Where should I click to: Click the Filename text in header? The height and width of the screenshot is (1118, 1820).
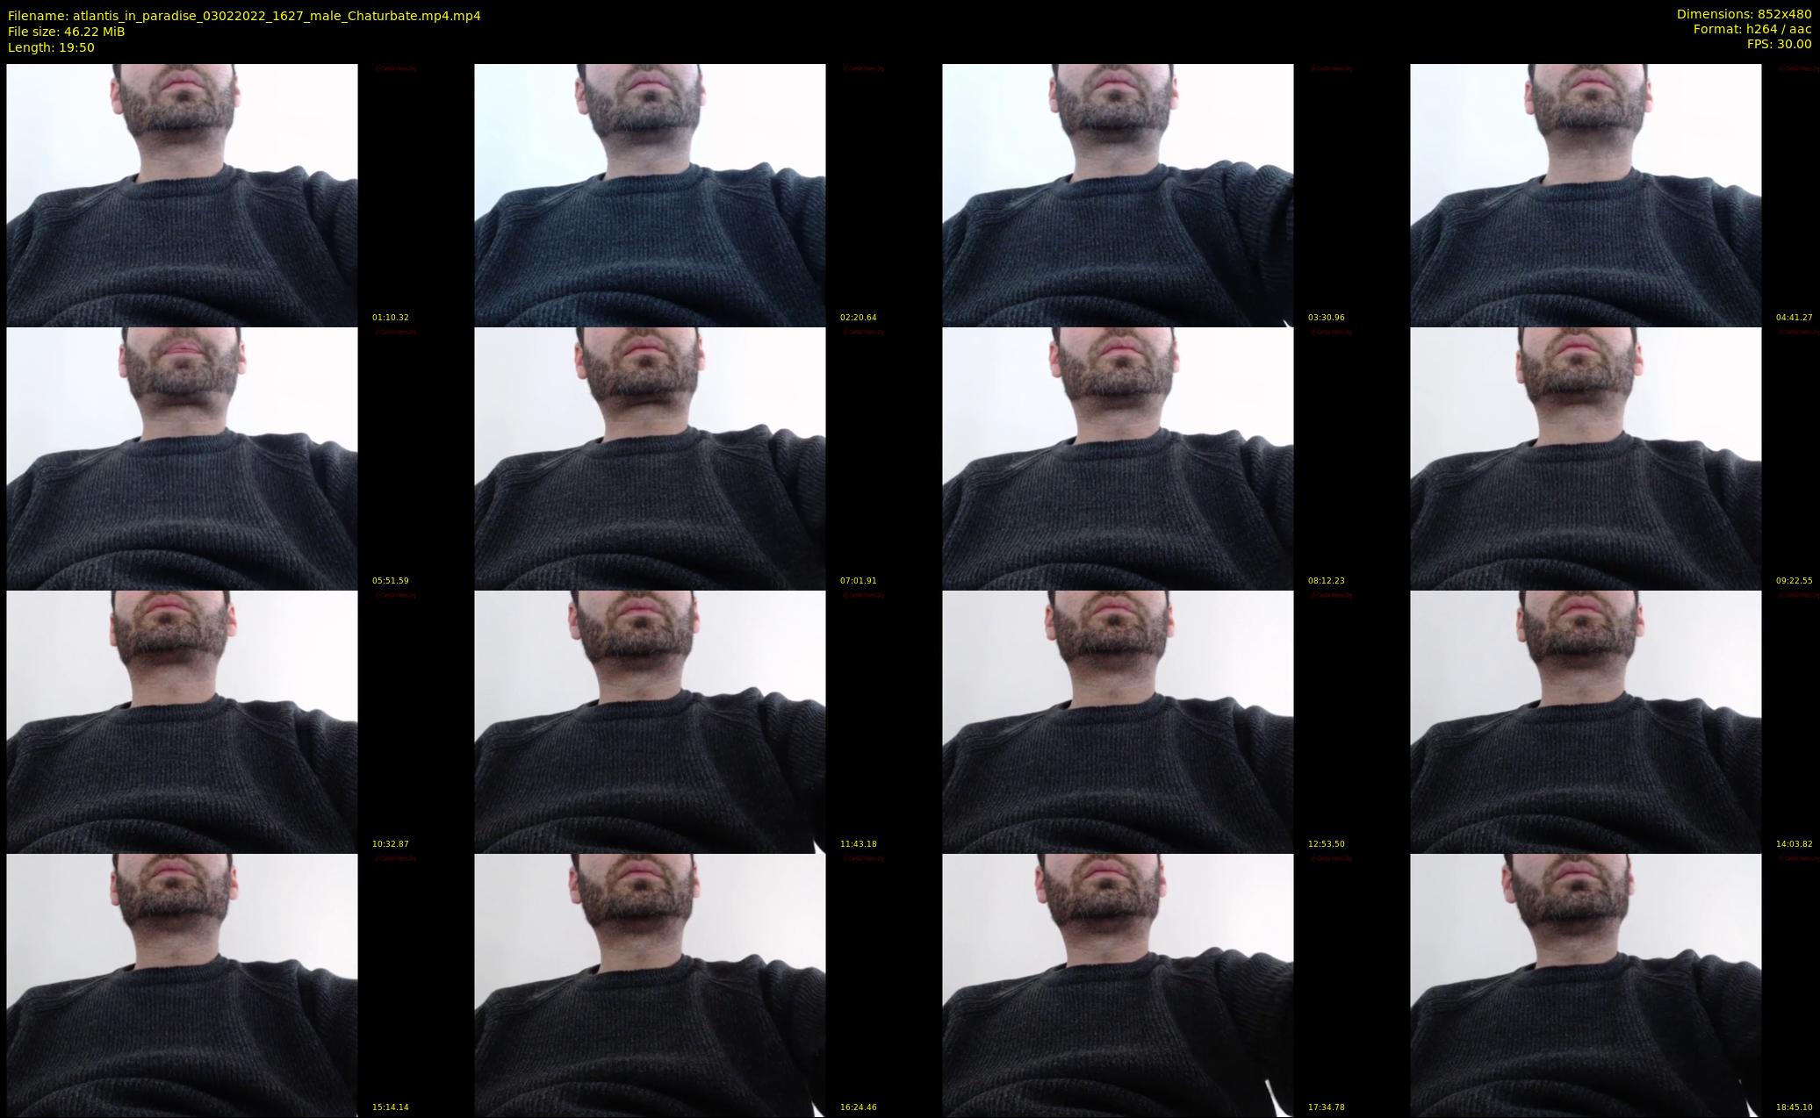pyautogui.click(x=244, y=16)
